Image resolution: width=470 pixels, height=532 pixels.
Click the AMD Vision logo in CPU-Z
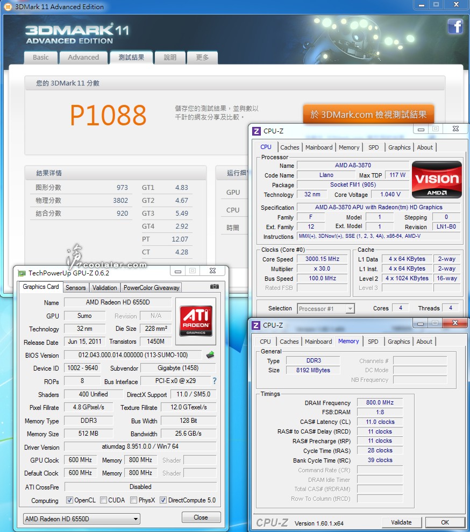point(437,180)
